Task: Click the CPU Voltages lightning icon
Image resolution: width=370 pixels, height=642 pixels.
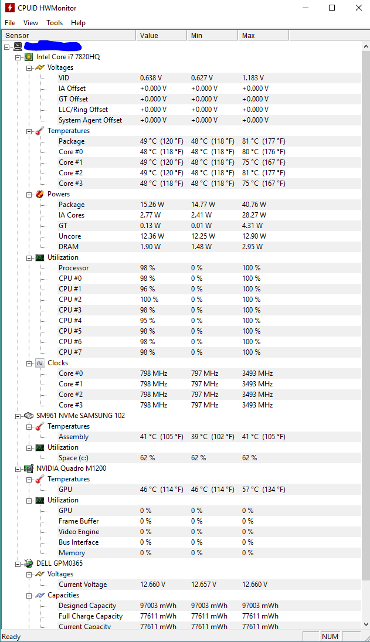Action: 40,67
